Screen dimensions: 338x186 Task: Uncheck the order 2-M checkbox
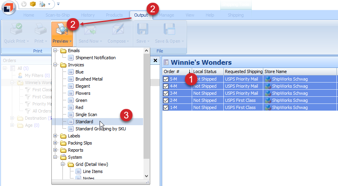pos(166,100)
